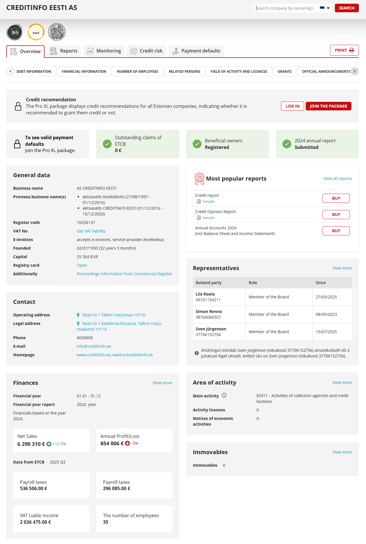Click the company search input field
Viewport: 366px width, 544px height.
[x=285, y=8]
